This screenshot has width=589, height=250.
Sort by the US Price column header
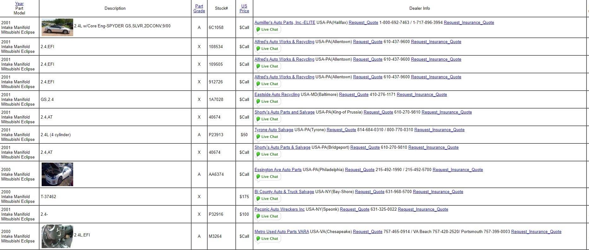coord(244,8)
